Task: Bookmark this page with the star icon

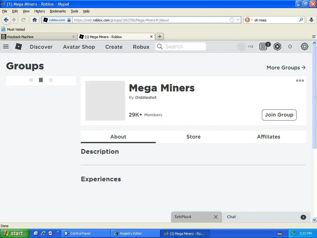Action: pos(232,20)
